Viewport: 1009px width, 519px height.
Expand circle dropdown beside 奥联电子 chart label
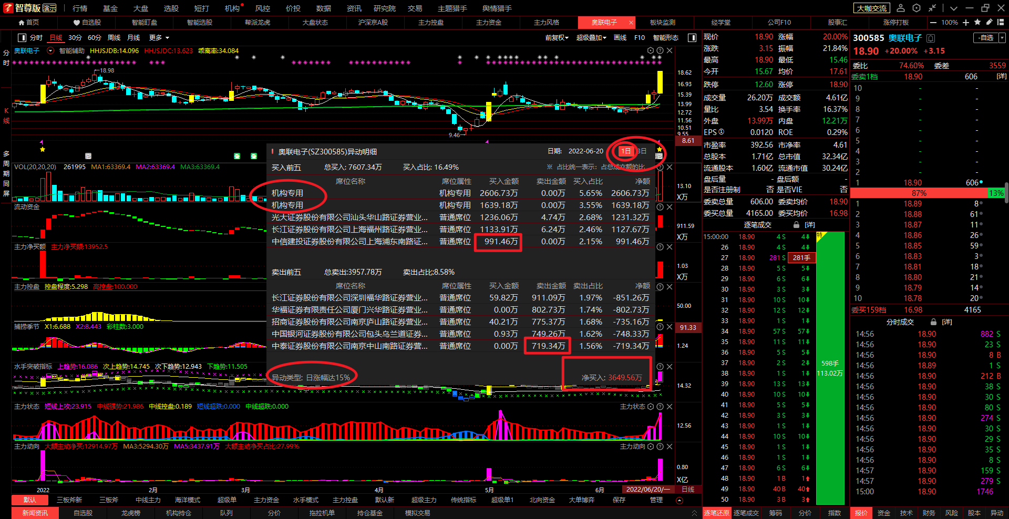point(50,51)
